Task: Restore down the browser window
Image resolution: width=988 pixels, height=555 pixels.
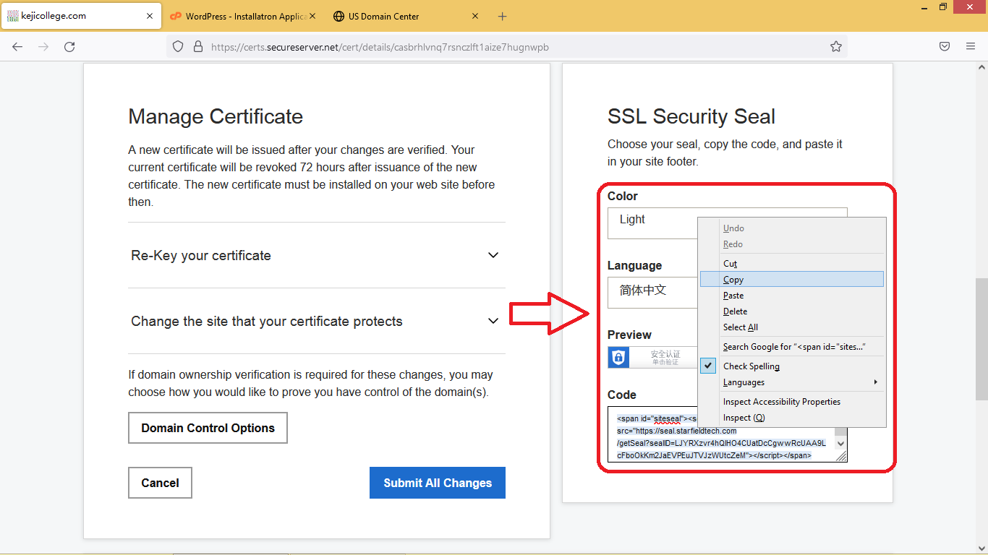Action: tap(943, 7)
